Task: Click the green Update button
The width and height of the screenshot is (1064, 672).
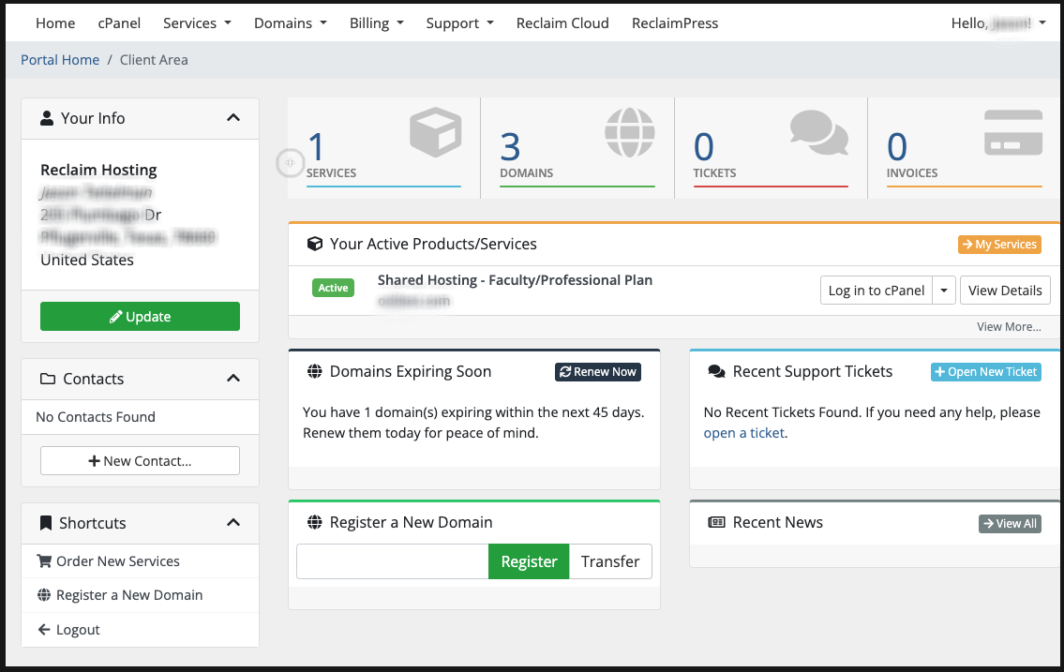Action: [140, 317]
